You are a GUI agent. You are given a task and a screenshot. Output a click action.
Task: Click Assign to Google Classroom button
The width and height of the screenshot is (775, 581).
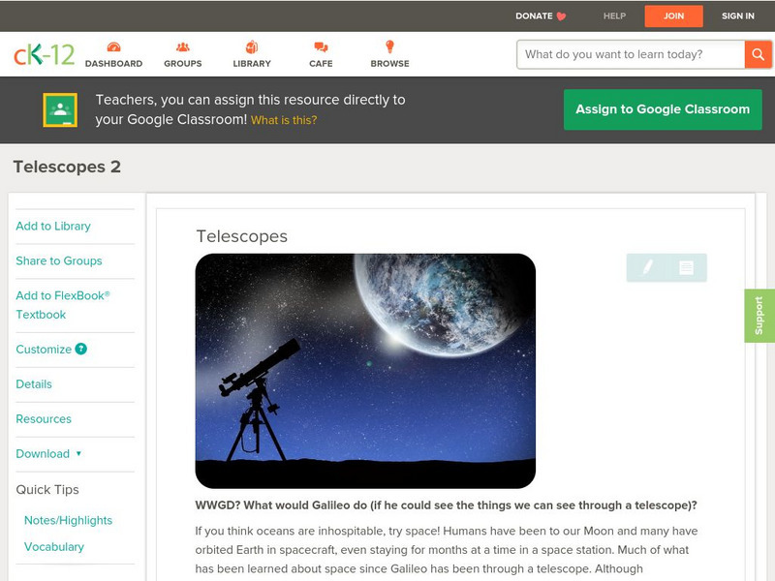pyautogui.click(x=663, y=109)
